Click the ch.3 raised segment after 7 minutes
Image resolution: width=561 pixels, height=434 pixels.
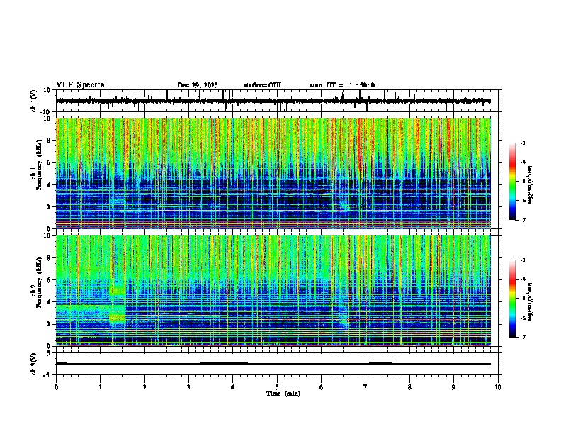click(x=380, y=363)
